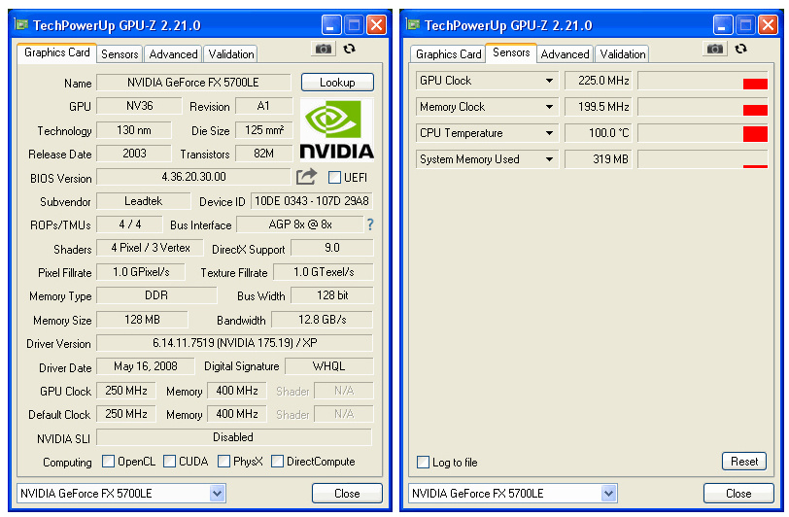Image resolution: width=789 pixels, height=517 pixels.
Task: Switch to Validation tab in left window
Action: click(231, 53)
